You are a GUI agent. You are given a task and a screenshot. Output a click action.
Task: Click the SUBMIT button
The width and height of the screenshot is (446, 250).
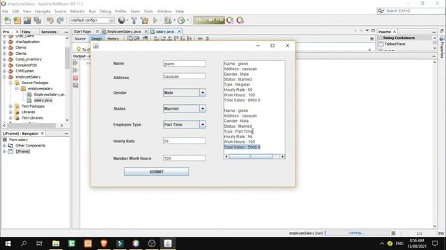[x=156, y=172]
